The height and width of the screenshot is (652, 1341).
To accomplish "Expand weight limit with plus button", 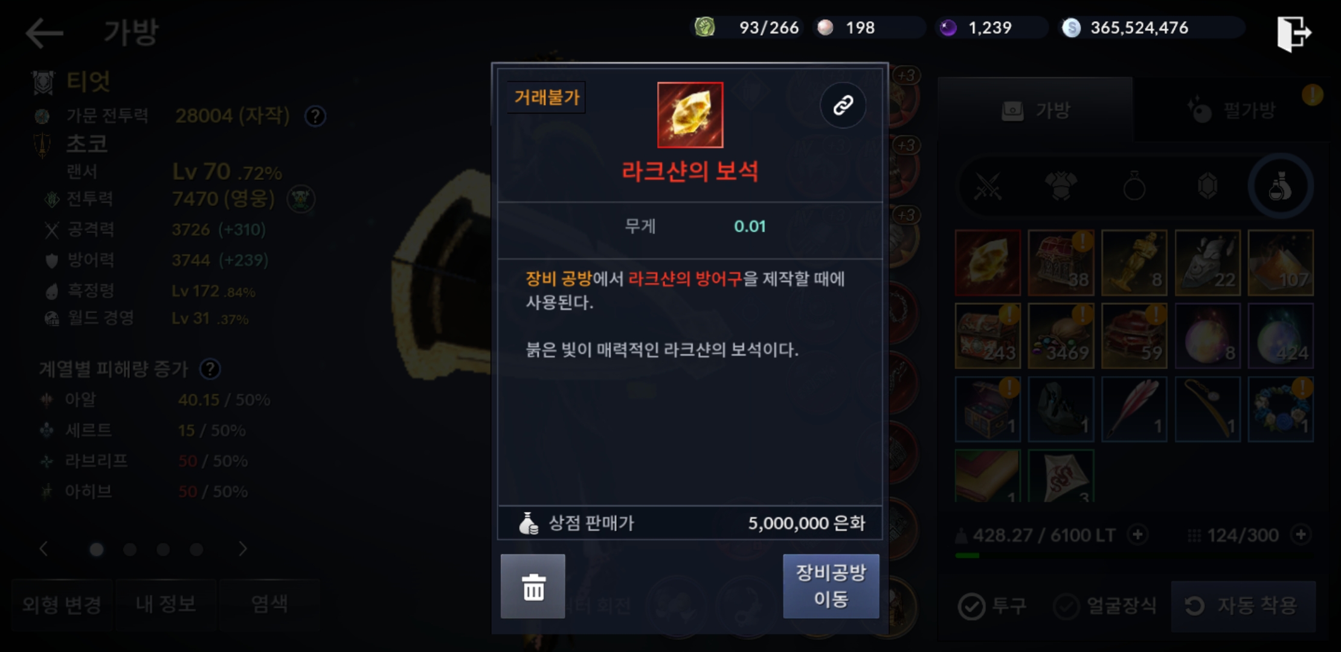I will coord(1138,535).
